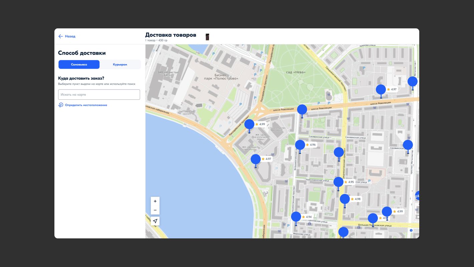
Task: Select pickup pin rated 4.97 near the embankment
Action: coord(256,159)
